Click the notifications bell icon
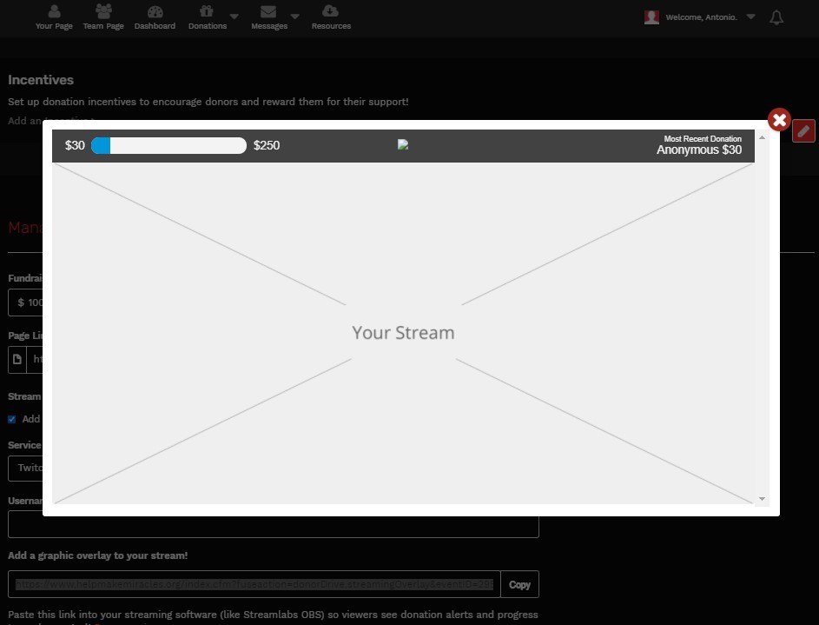This screenshot has width=819, height=625. [x=776, y=17]
